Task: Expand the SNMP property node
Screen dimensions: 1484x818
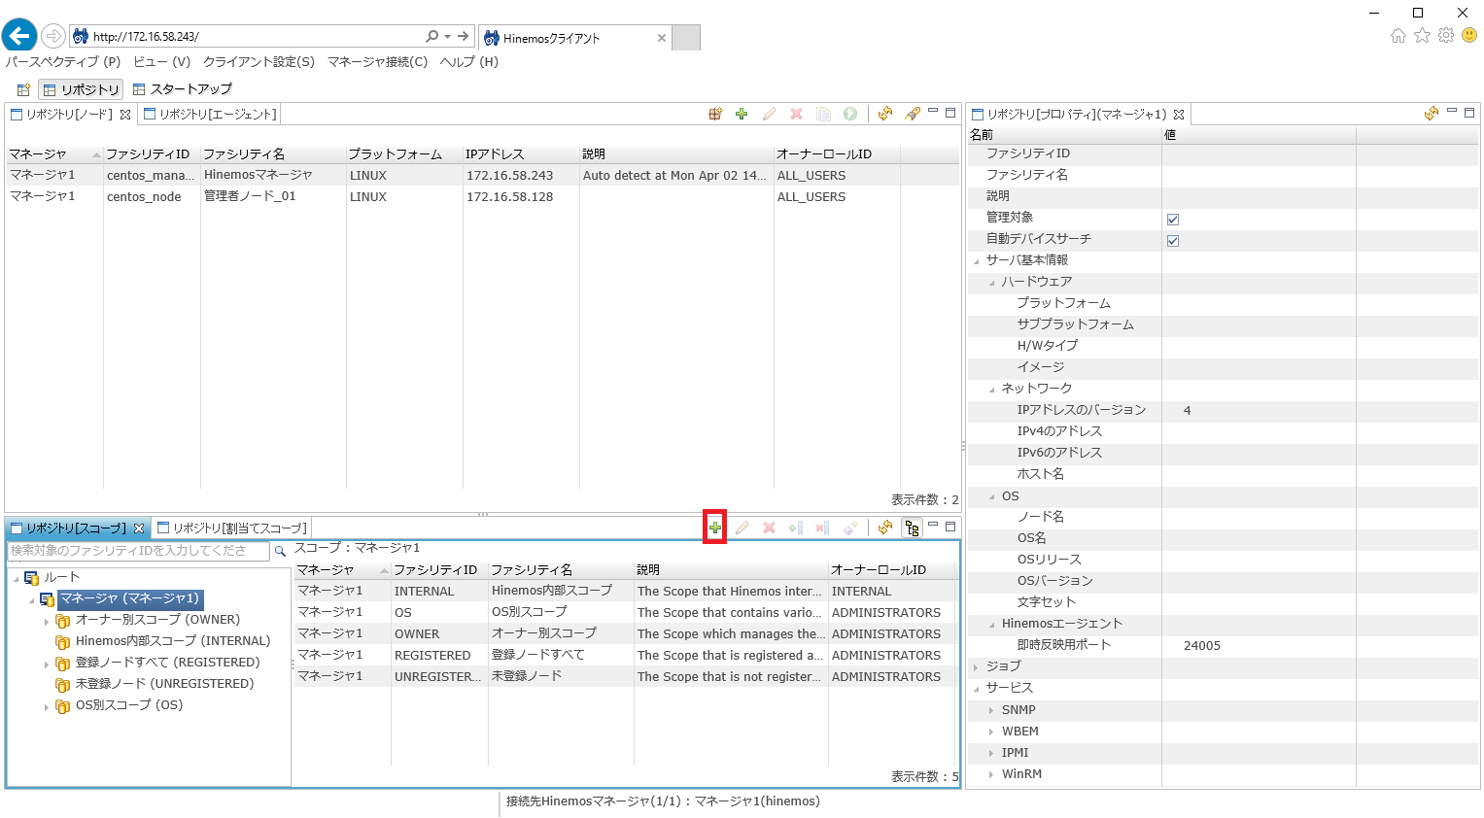Action: pyautogui.click(x=992, y=711)
